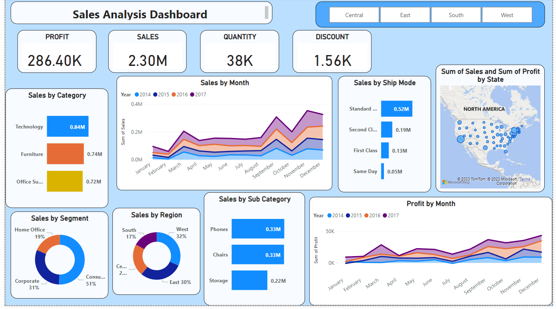This screenshot has width=556, height=309.
Task: Toggle the Central region filter
Action: 354,15
